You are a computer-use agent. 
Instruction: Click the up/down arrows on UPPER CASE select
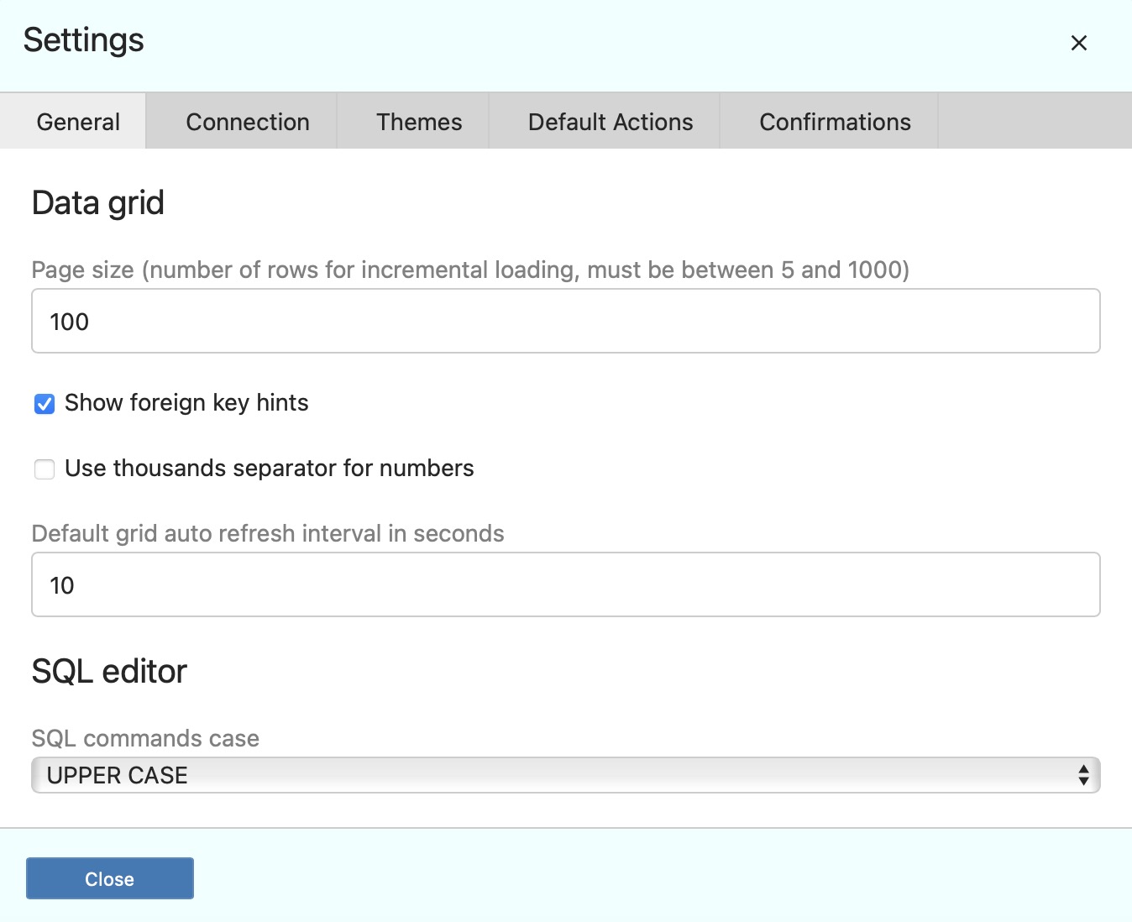pos(1083,775)
